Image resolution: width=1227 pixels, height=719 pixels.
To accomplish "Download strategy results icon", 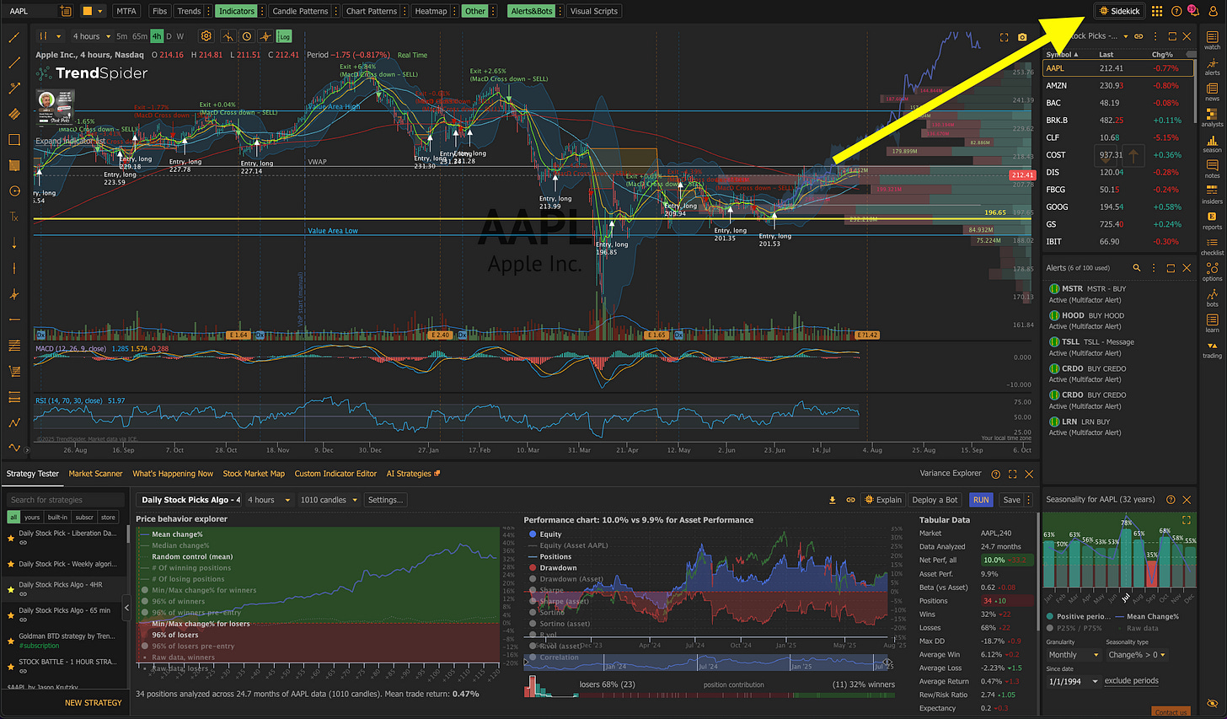I will coord(833,500).
